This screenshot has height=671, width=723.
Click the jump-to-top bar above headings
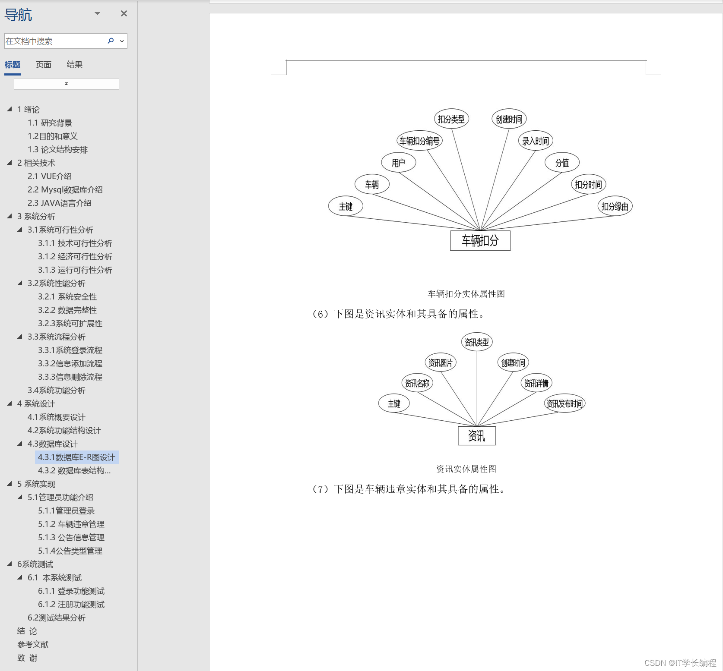point(67,84)
